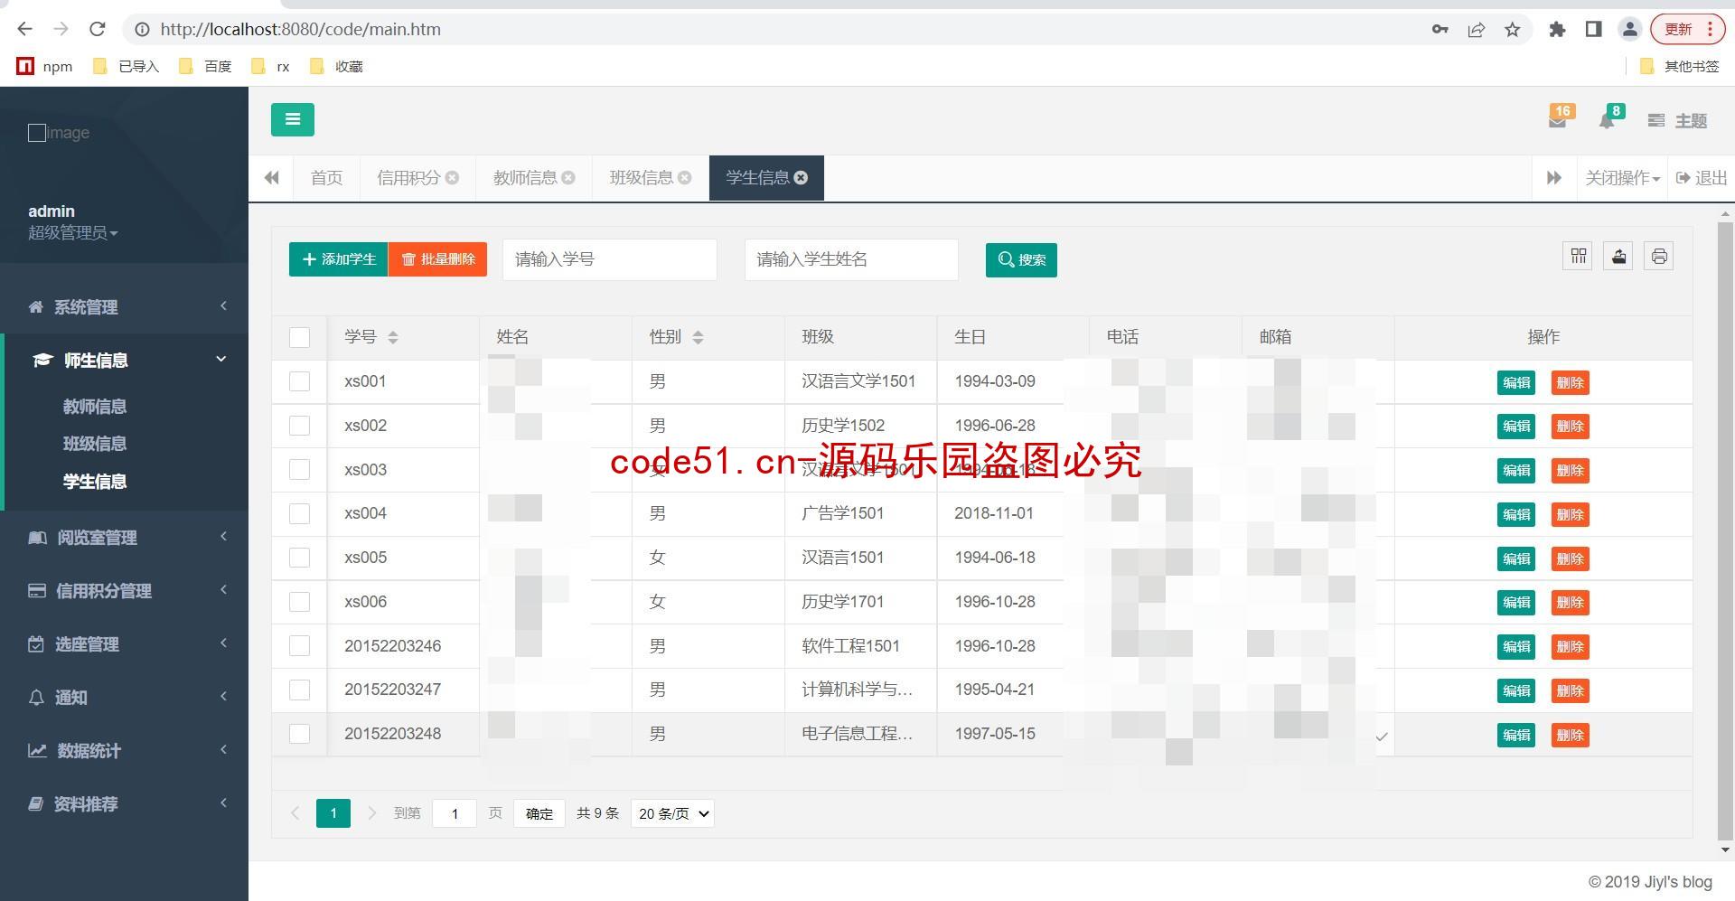Open browser extensions puzzle icon

tap(1557, 30)
